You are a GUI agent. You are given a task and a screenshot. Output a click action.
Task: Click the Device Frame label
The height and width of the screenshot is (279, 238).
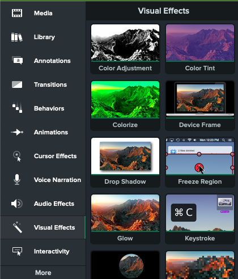[x=200, y=125]
